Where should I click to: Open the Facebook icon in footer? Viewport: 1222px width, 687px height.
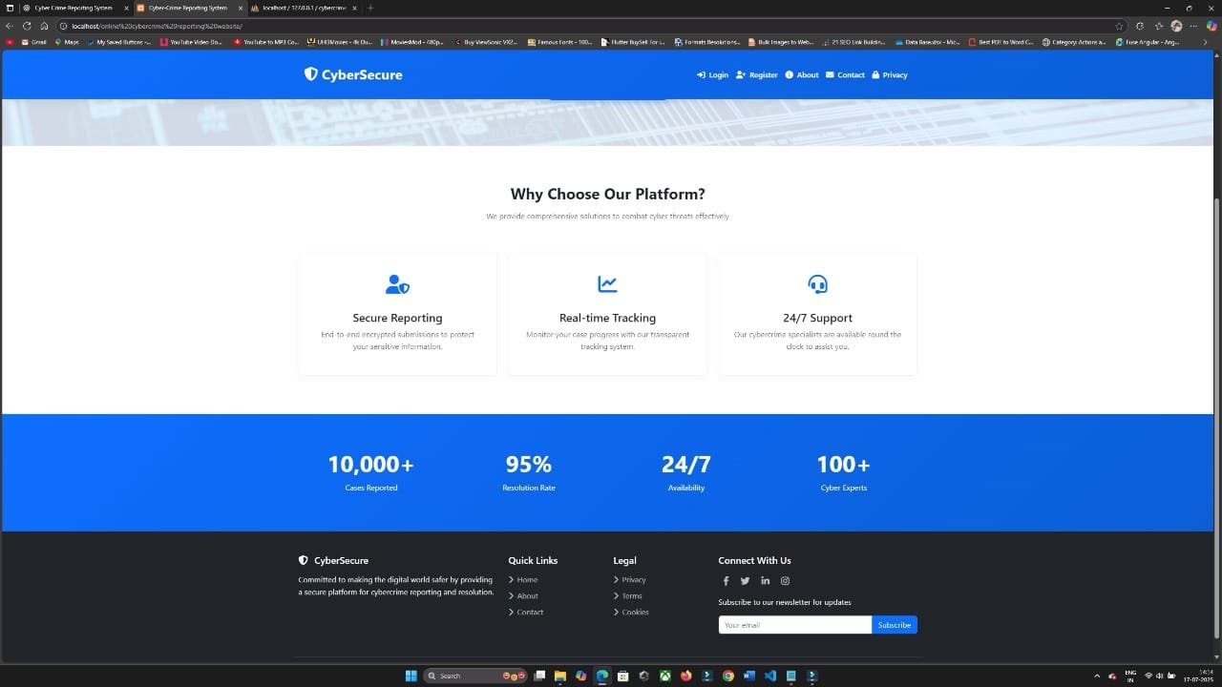[x=726, y=581]
